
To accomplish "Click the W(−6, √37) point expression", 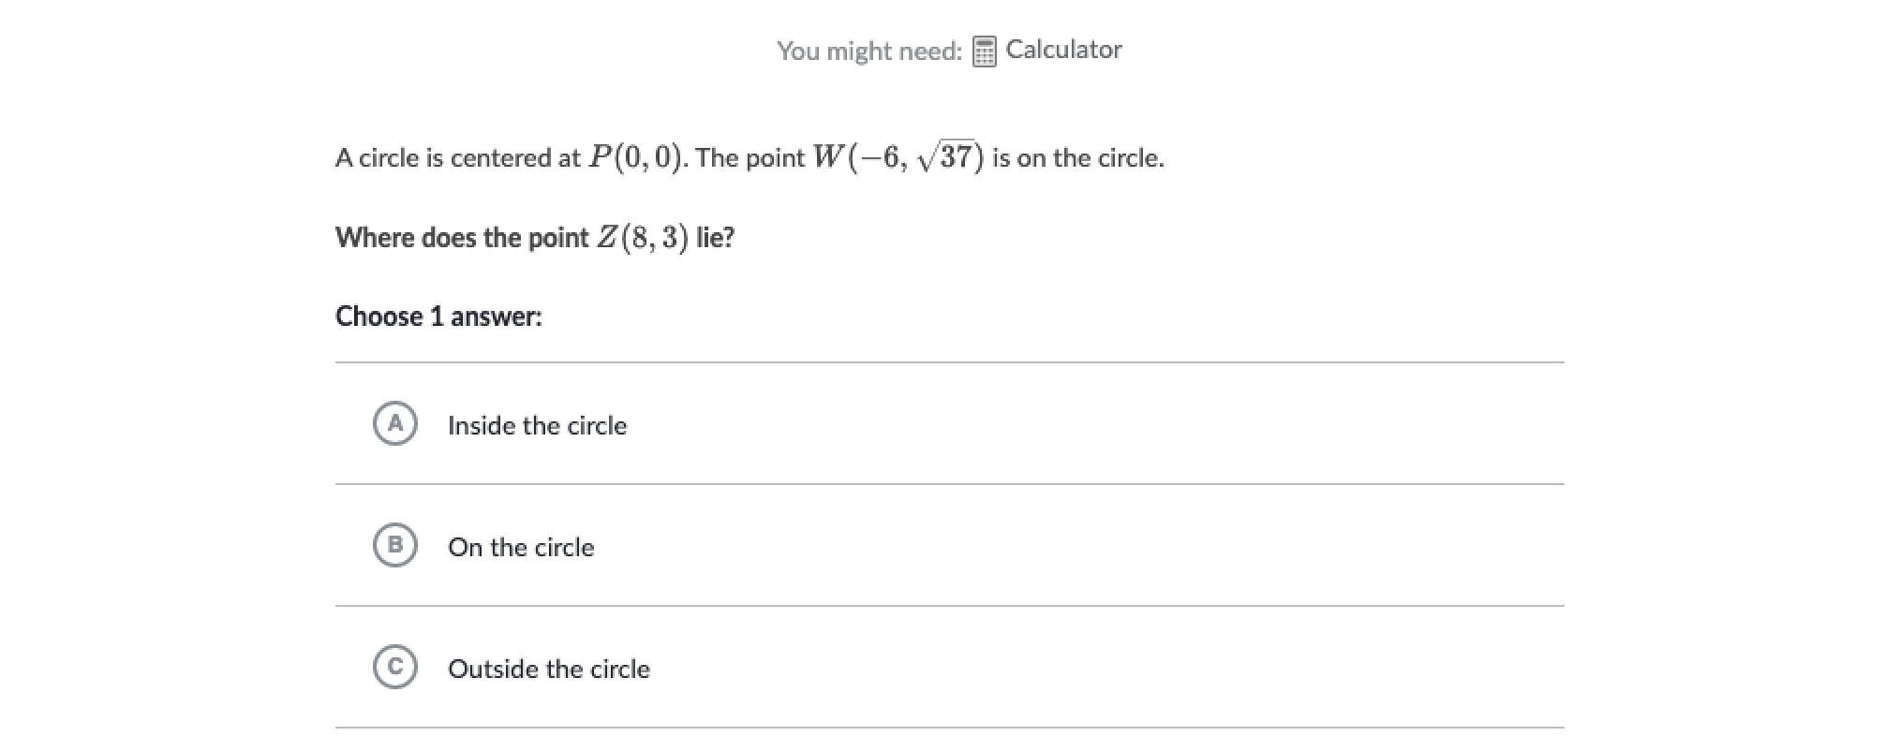I will click(x=898, y=157).
